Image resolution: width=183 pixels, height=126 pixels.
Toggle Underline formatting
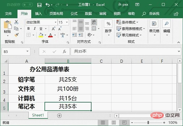[41, 28]
